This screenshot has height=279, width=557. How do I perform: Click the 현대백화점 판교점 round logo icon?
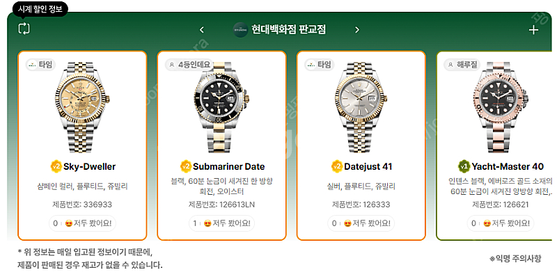tap(240, 30)
